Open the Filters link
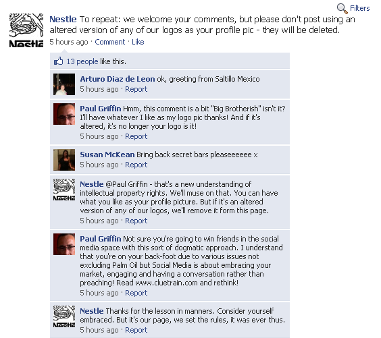The image size is (381, 338). pos(359,8)
